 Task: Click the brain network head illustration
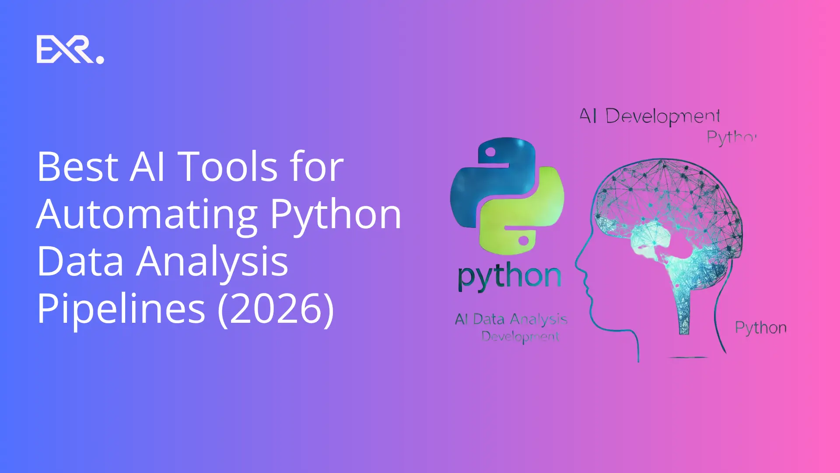pos(659,260)
